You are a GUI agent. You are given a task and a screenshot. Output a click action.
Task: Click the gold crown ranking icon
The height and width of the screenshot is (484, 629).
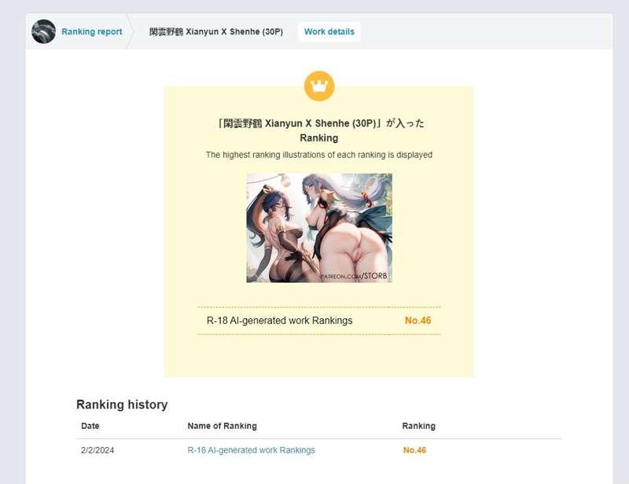click(x=319, y=86)
